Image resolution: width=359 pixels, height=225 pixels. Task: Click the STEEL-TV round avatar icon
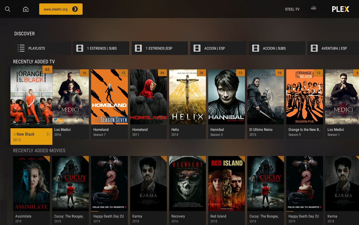(x=314, y=9)
